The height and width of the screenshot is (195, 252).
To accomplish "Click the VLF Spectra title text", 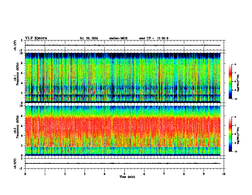I will (x=36, y=38).
